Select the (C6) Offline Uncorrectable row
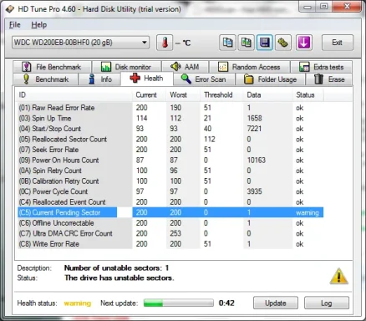The height and width of the screenshot is (321, 366). tap(170, 223)
